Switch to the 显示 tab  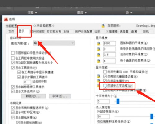[21, 31]
